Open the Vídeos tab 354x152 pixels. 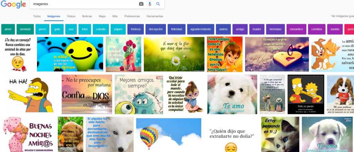(x=71, y=16)
